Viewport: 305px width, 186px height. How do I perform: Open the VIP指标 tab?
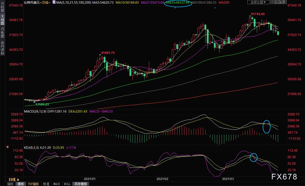coord(34,184)
